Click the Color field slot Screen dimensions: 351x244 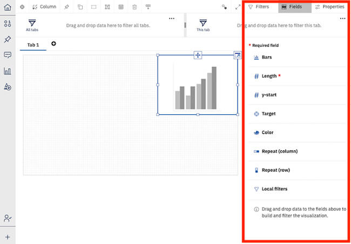297,133
